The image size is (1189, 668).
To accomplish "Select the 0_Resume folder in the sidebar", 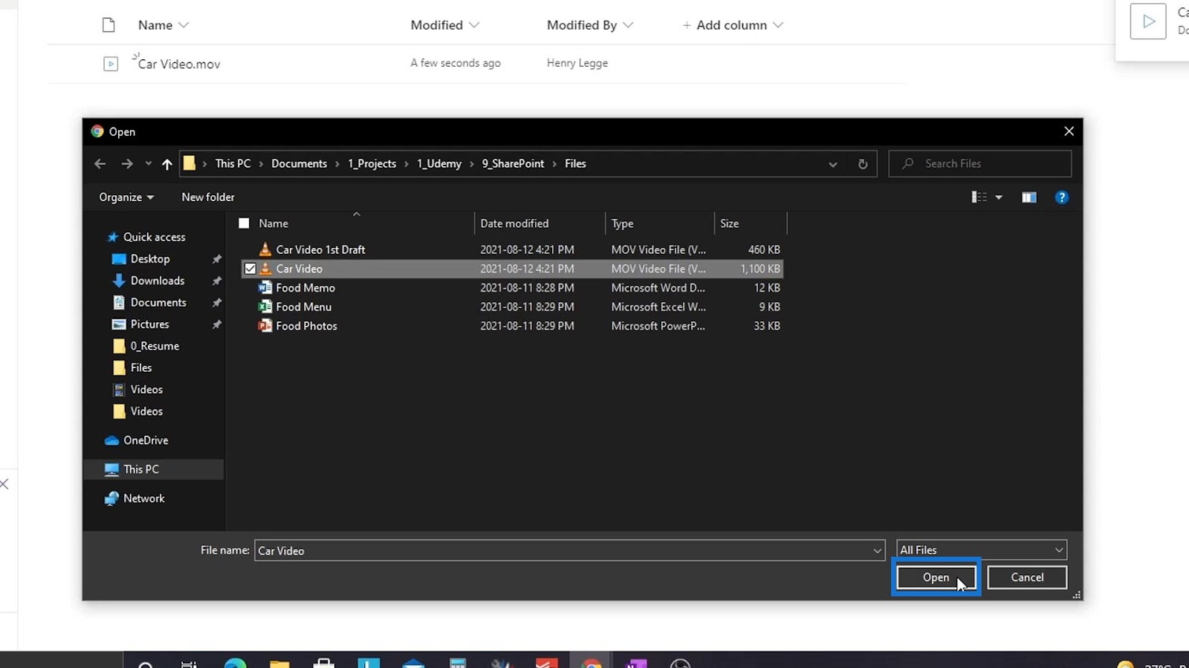I will click(155, 347).
